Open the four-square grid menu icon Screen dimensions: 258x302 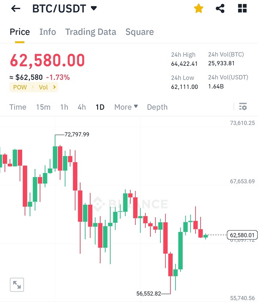point(242,9)
